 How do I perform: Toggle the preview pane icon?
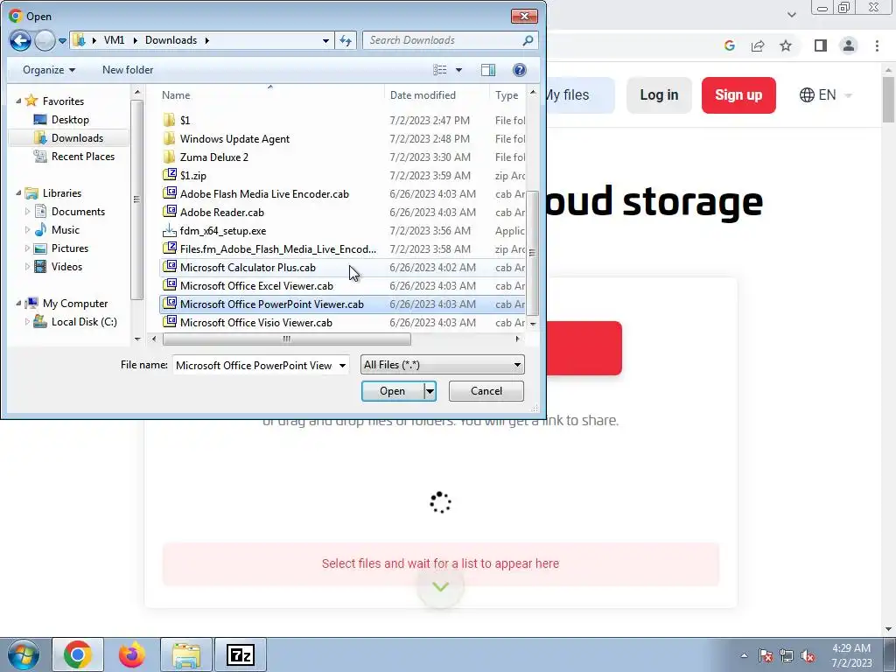488,70
